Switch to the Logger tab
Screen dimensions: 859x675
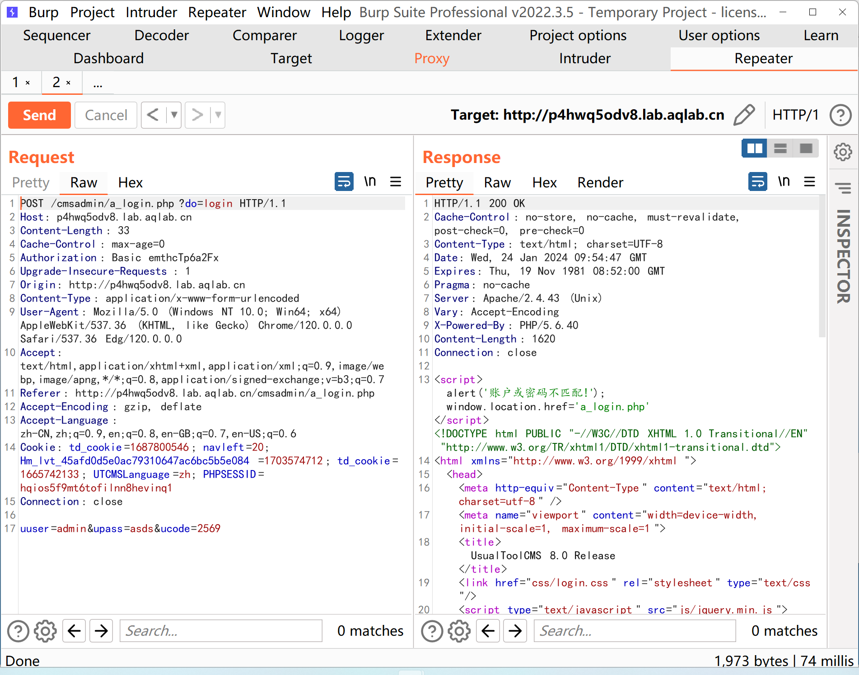(x=361, y=36)
